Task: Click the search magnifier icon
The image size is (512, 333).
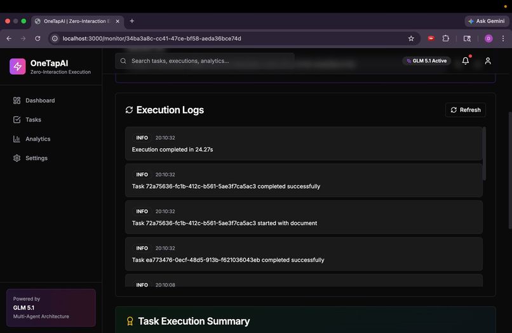Action: tap(123, 61)
